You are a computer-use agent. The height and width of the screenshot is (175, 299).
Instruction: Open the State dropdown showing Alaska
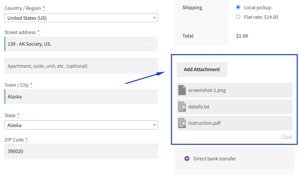tap(81, 125)
